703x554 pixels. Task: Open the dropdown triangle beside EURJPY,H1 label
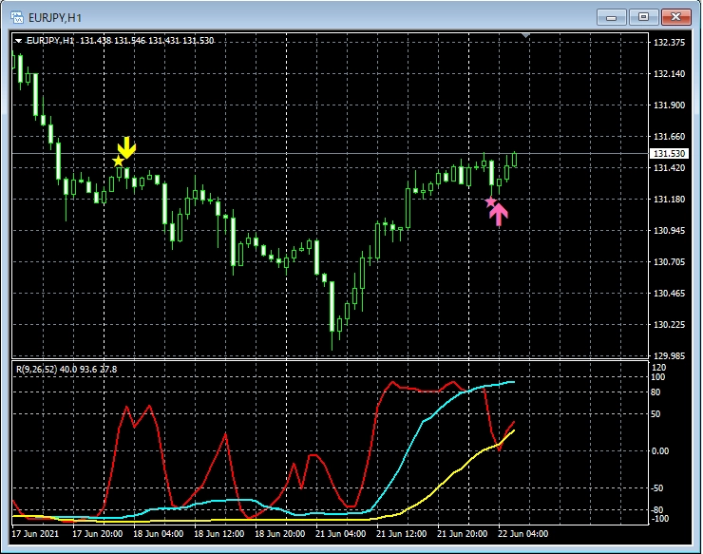[x=19, y=41]
